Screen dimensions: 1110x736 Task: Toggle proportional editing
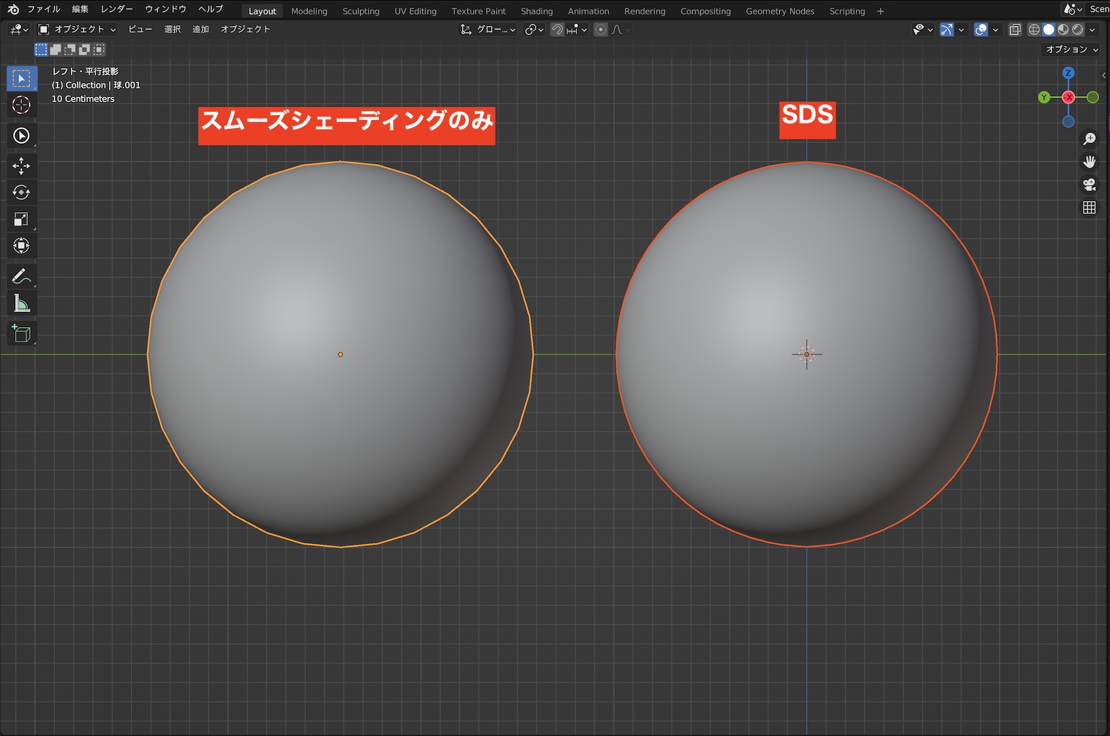click(x=600, y=29)
